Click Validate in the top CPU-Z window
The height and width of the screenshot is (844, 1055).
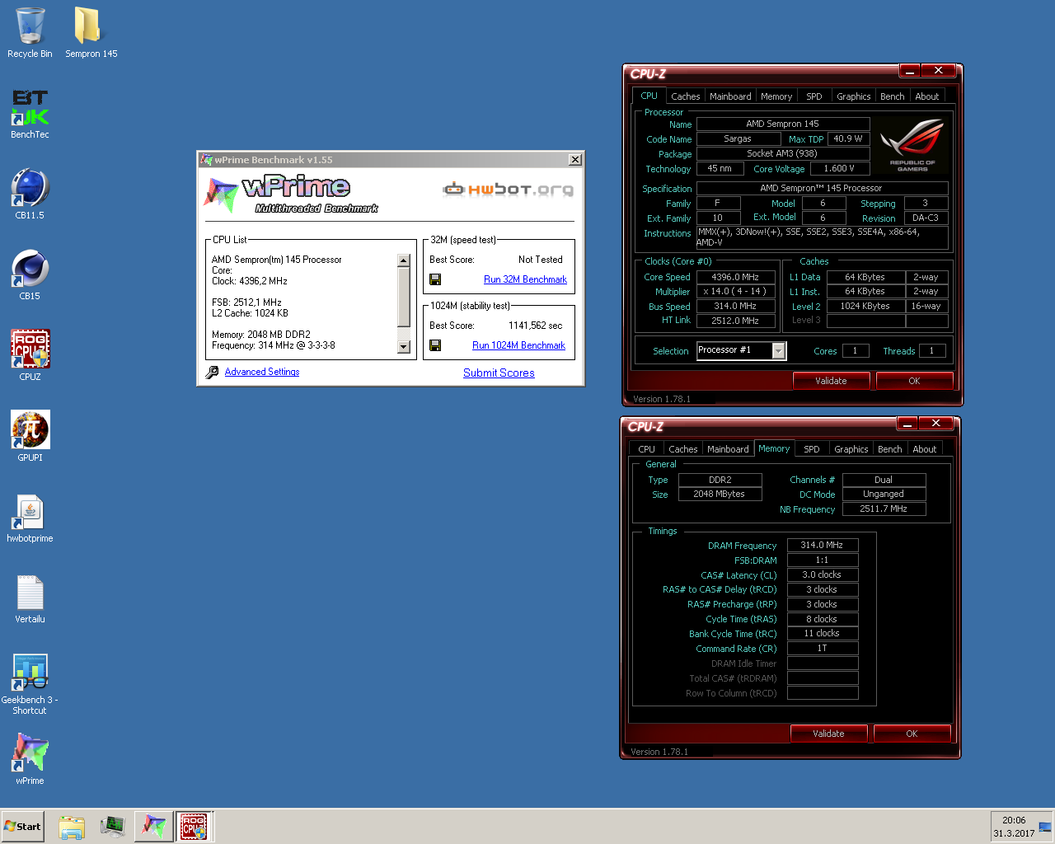click(x=831, y=381)
